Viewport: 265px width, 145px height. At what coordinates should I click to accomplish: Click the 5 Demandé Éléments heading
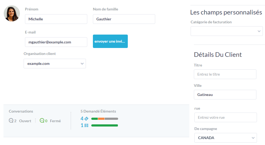(x=98, y=111)
